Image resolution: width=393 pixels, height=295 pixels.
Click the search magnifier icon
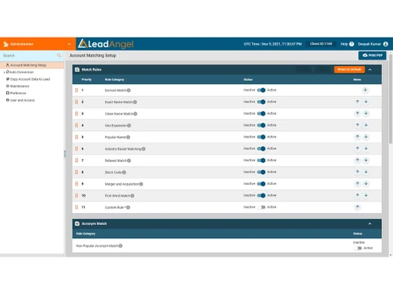tap(59, 55)
